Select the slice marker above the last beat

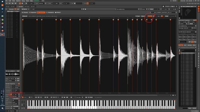(x=170, y=20)
